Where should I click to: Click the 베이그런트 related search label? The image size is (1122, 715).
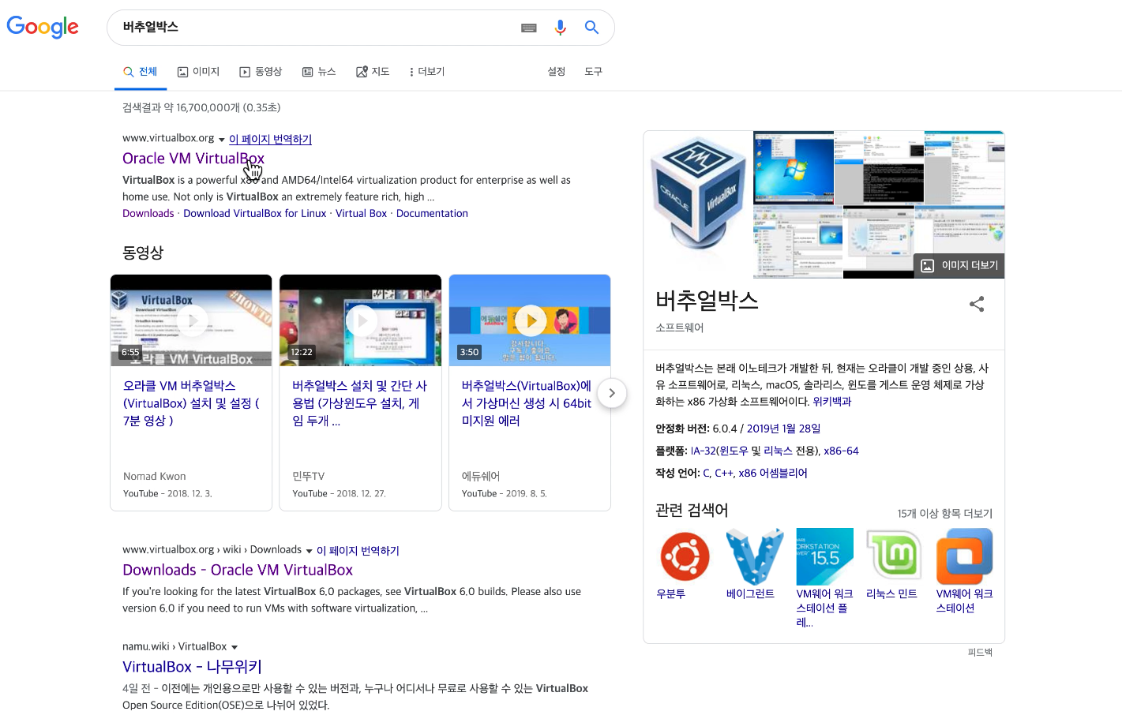[x=750, y=594]
